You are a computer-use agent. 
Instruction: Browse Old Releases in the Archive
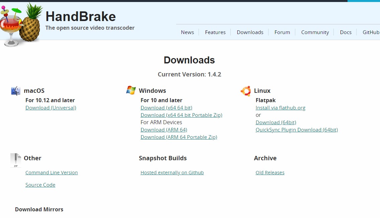pyautogui.click(x=270, y=172)
